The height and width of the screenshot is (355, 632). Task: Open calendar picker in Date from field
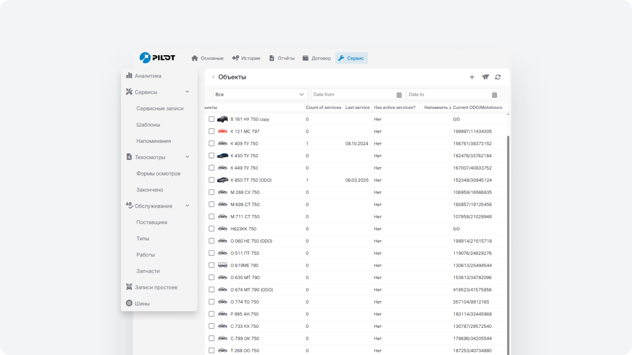pos(399,95)
